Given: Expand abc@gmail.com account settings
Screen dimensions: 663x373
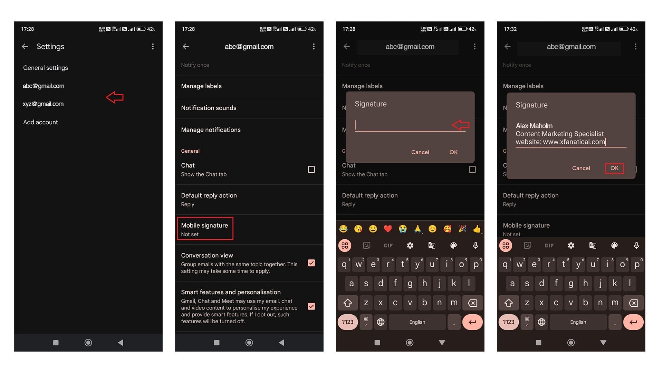Looking at the screenshot, I should (43, 86).
